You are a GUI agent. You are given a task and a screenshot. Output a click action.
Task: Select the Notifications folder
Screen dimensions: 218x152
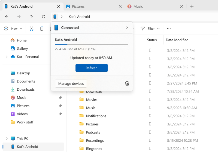(96, 116)
